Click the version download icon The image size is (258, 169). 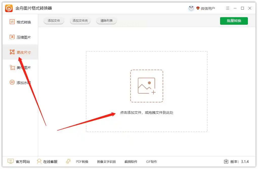coord(226,161)
